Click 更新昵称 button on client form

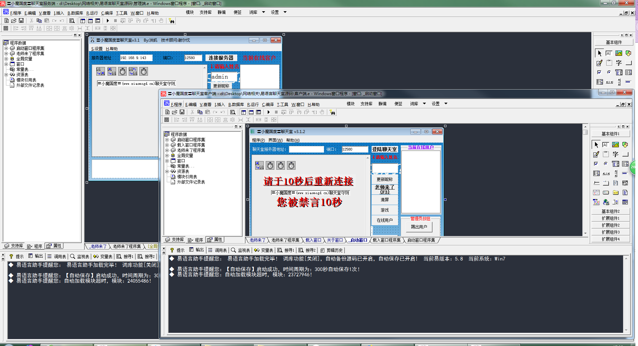pos(385,179)
